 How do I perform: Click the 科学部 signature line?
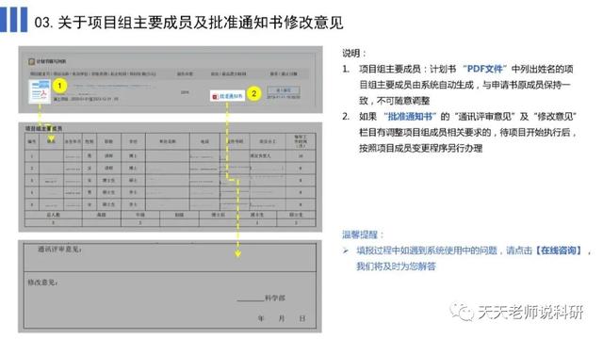point(261,298)
